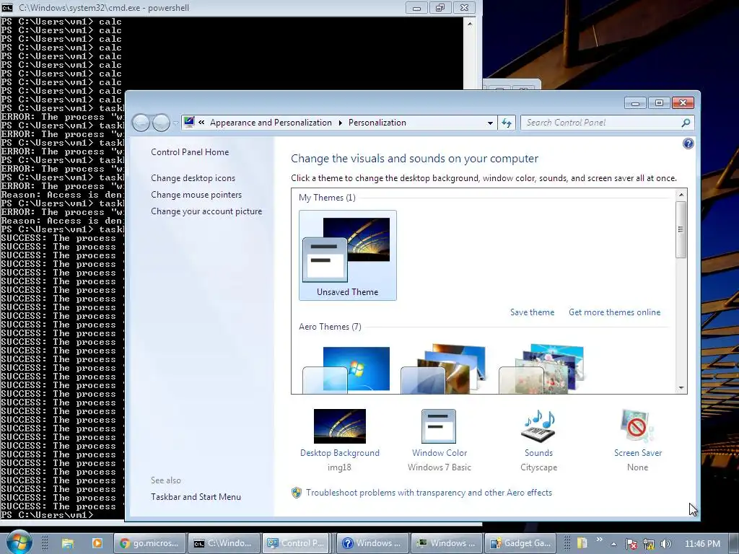Click the Forward navigation button in Personalization
This screenshot has height=554, width=739.
point(161,123)
